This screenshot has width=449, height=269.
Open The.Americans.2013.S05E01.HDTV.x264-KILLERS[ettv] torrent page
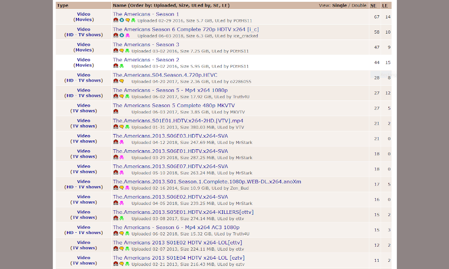pos(183,212)
